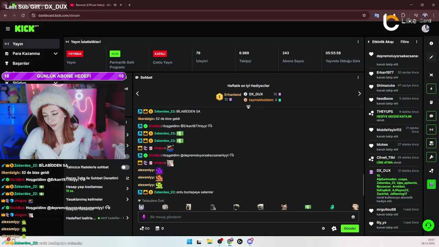
Task: Show previous weekly gifters with left arrow
Action: [138, 93]
